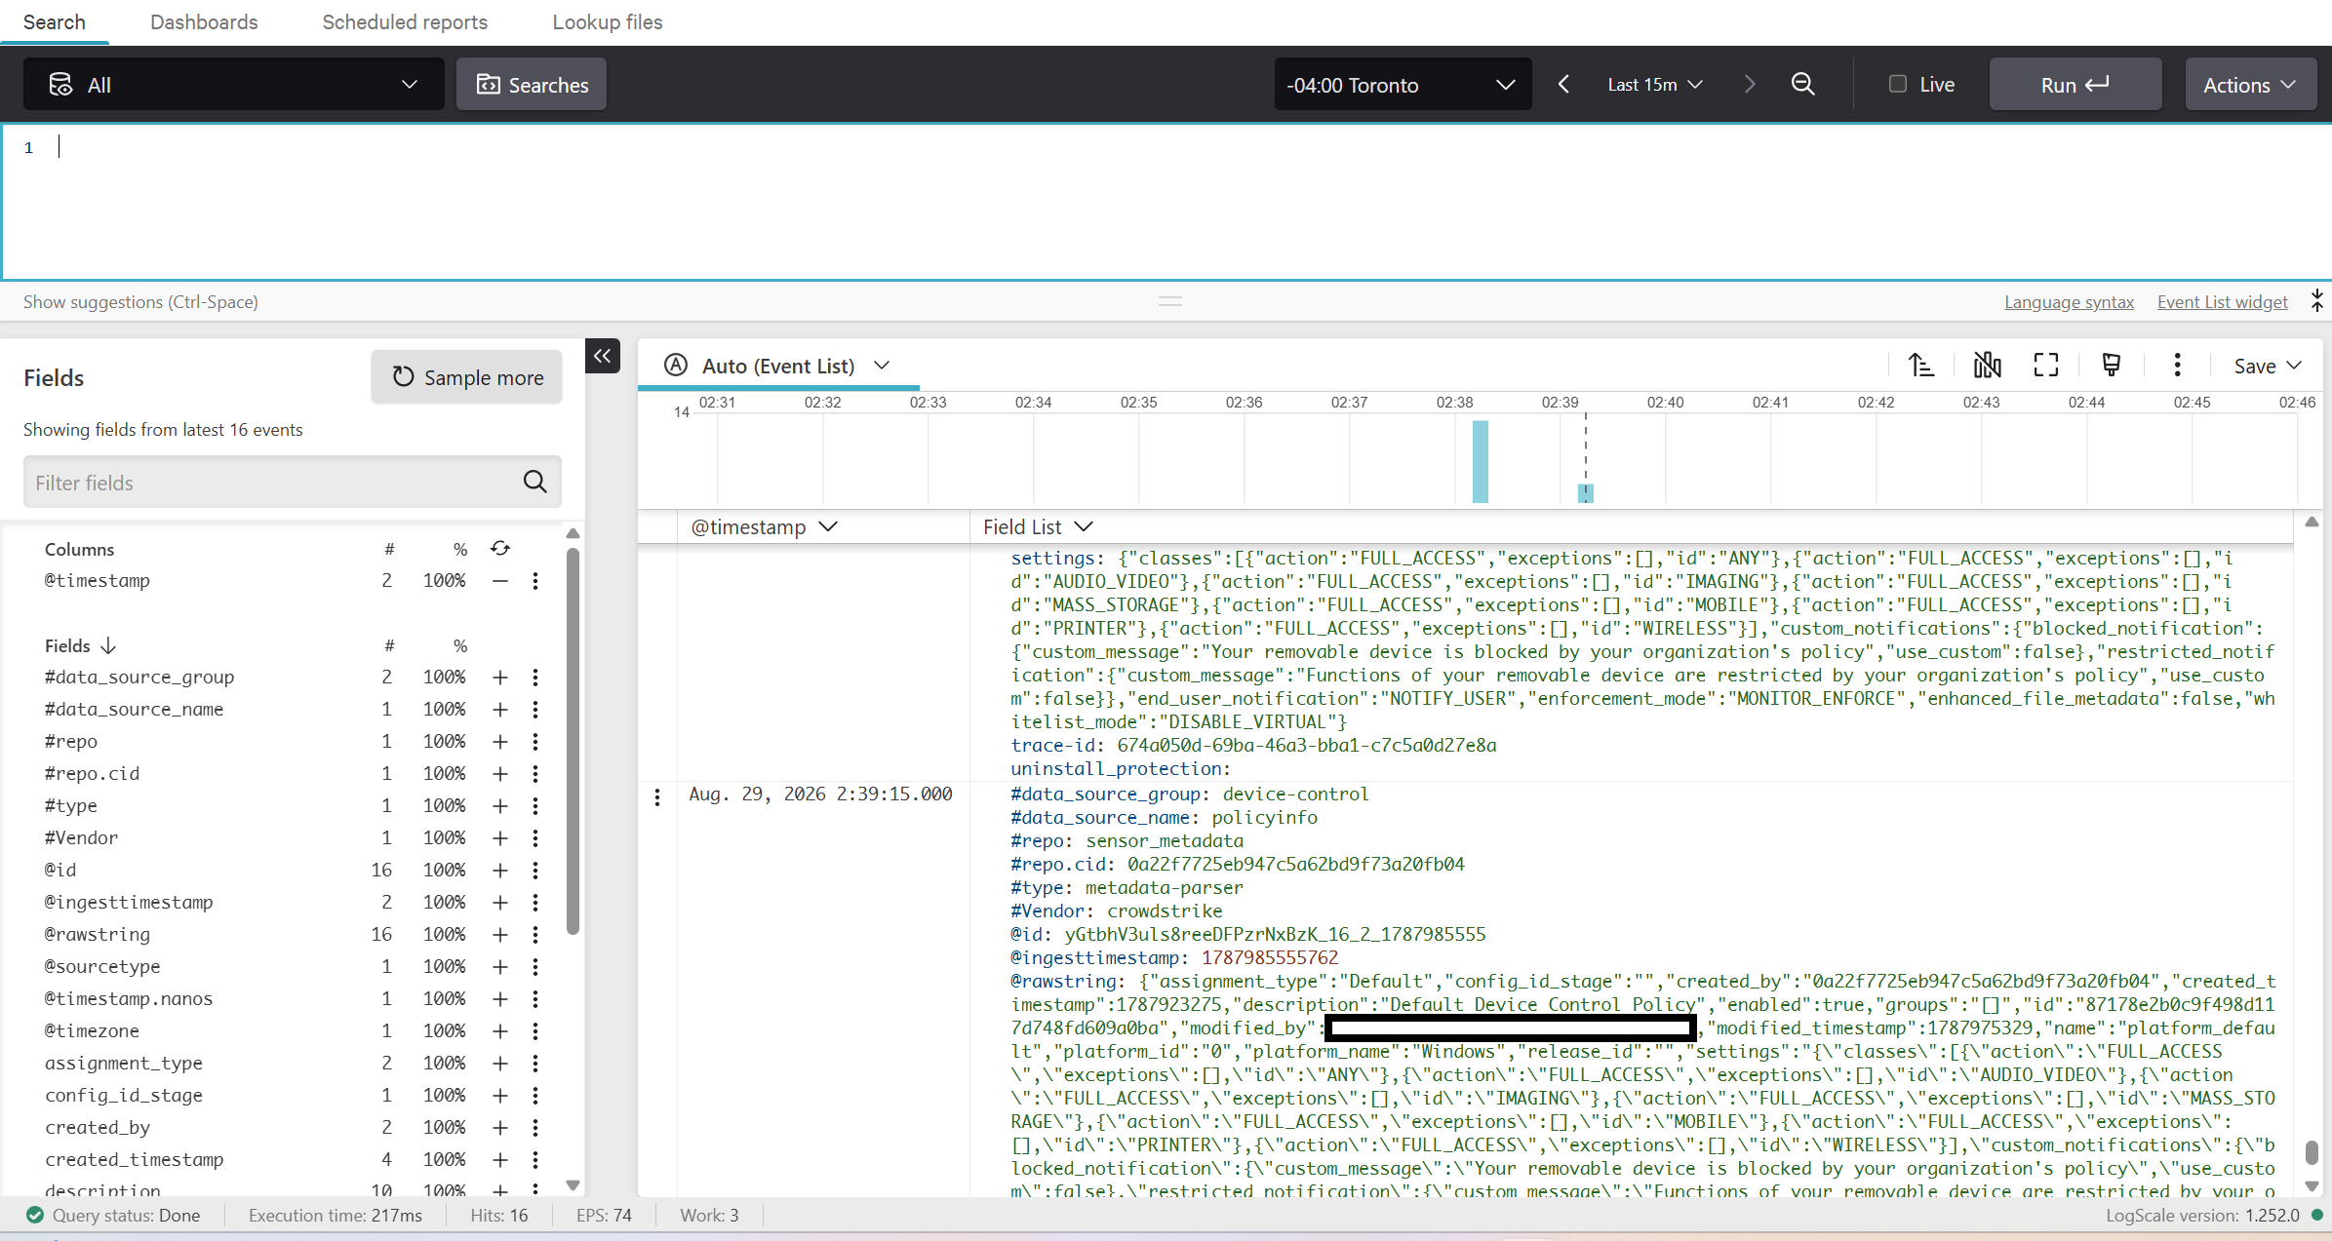2332x1241 pixels.
Task: Open the Scheduled reports tab
Action: tap(405, 21)
